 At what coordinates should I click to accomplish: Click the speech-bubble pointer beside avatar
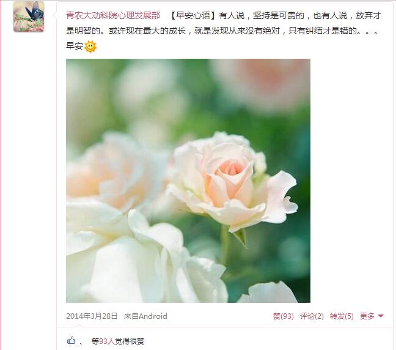coord(55,15)
